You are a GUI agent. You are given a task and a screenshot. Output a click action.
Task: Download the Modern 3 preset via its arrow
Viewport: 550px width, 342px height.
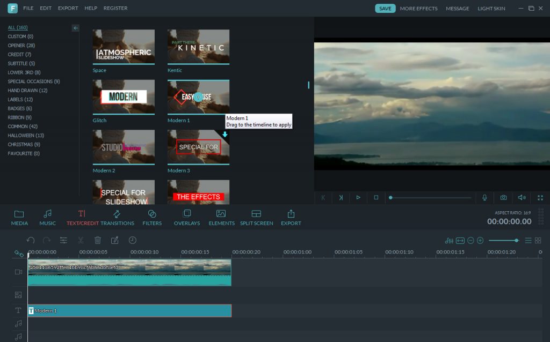point(225,135)
